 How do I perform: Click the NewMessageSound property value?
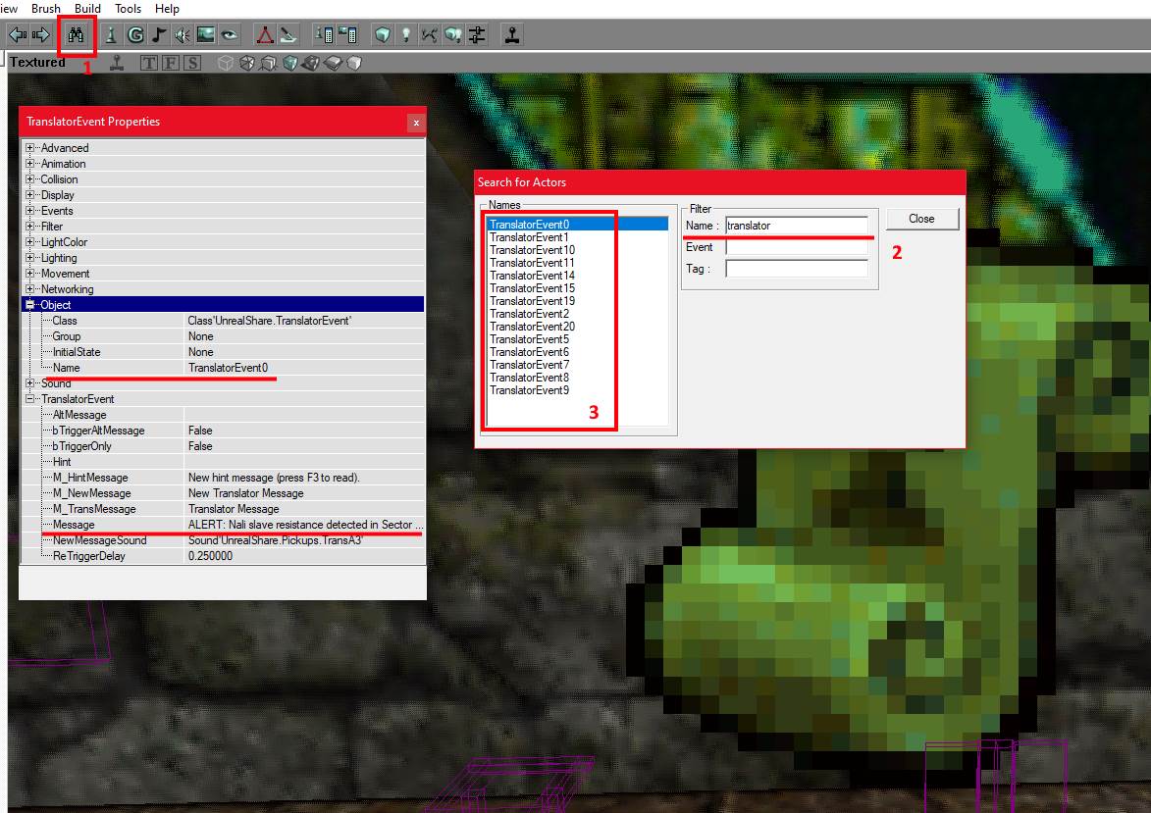point(276,540)
